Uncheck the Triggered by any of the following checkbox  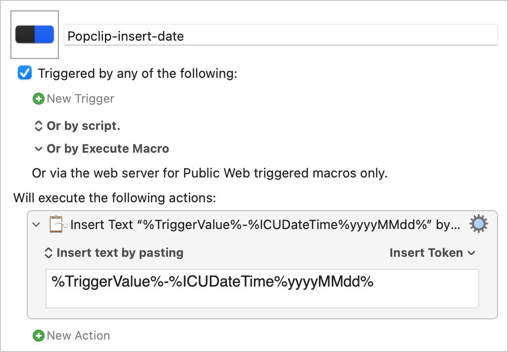click(x=25, y=73)
